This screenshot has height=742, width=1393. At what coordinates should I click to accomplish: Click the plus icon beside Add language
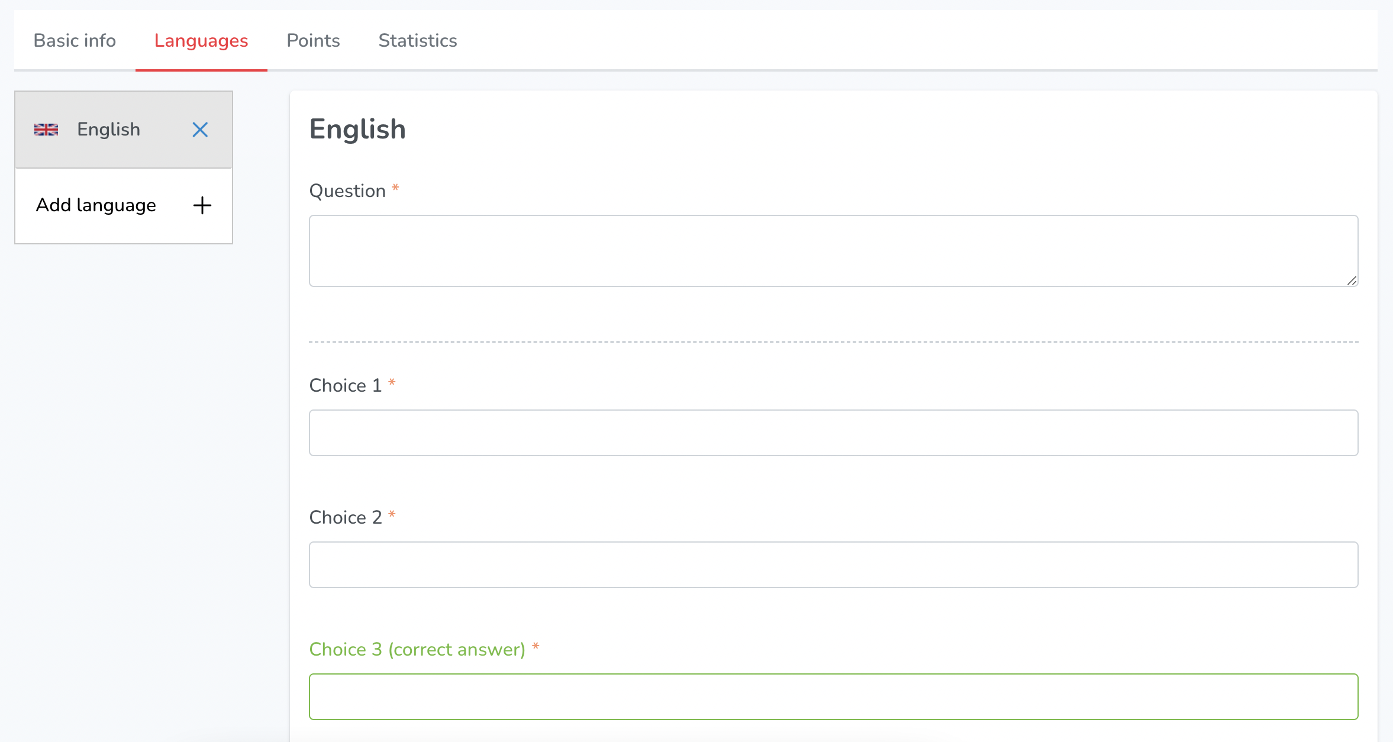point(202,205)
